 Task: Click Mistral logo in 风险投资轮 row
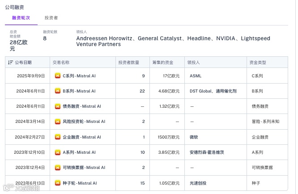pyautogui.click(x=58, y=122)
